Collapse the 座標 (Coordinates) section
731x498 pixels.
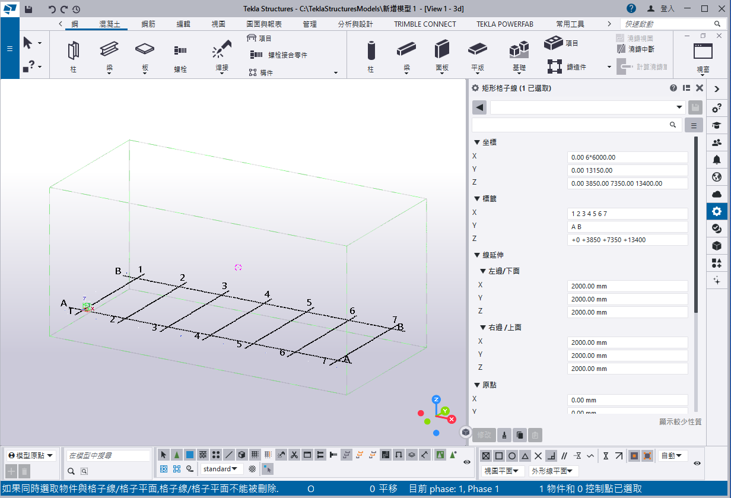point(477,142)
